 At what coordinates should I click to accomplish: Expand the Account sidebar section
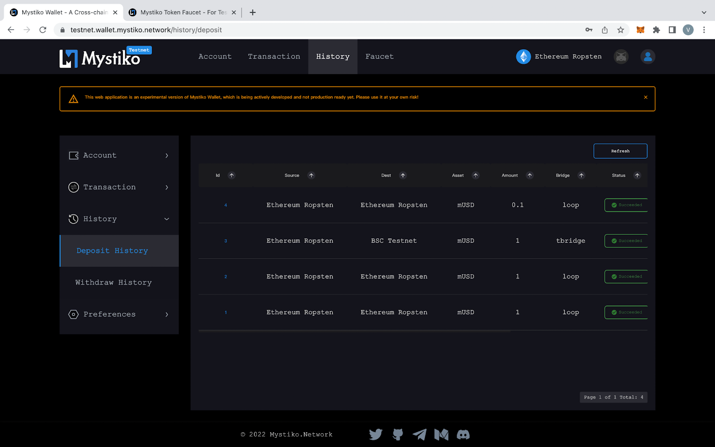119,156
